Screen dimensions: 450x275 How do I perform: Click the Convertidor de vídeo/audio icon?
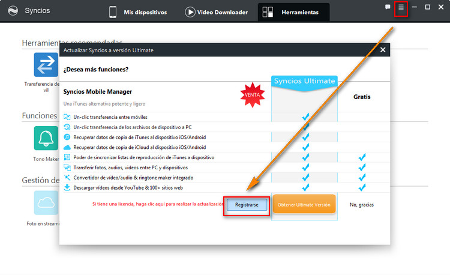click(x=67, y=177)
